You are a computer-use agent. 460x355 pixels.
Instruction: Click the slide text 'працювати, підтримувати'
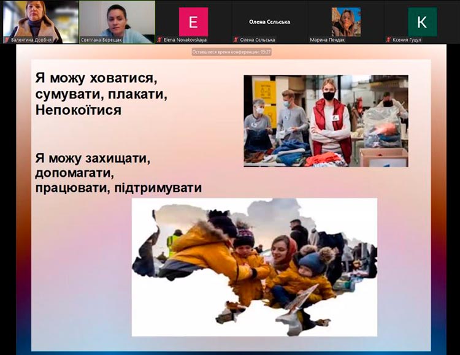point(118,188)
